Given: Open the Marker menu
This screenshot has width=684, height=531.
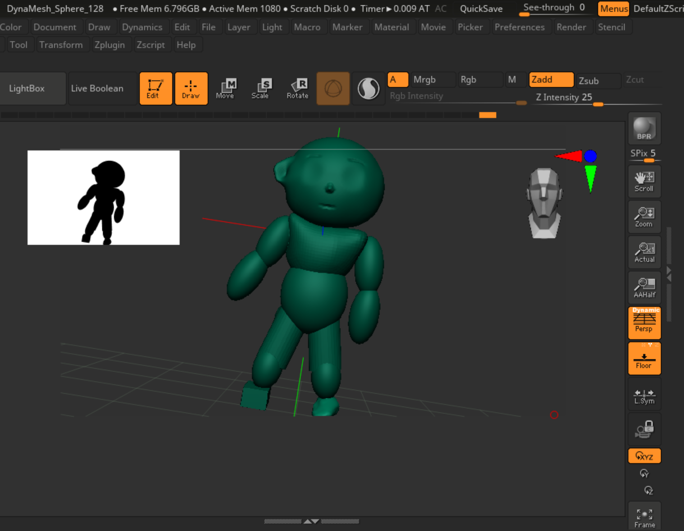Looking at the screenshot, I should [347, 27].
